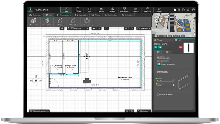The width and height of the screenshot is (220, 124).
Task: Open the Toit roof step
Action: [x=89, y=10]
